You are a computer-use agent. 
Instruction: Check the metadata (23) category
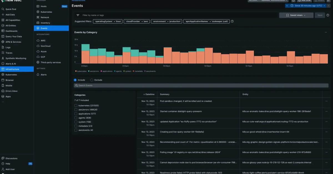[x=76, y=126]
